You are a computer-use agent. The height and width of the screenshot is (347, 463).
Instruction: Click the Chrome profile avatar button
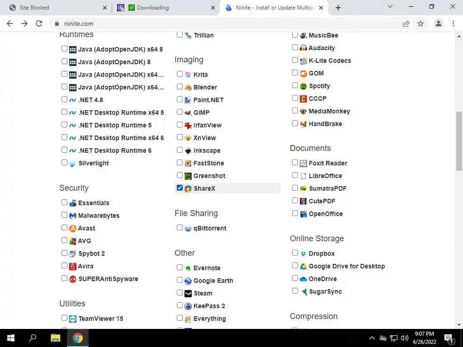[439, 23]
